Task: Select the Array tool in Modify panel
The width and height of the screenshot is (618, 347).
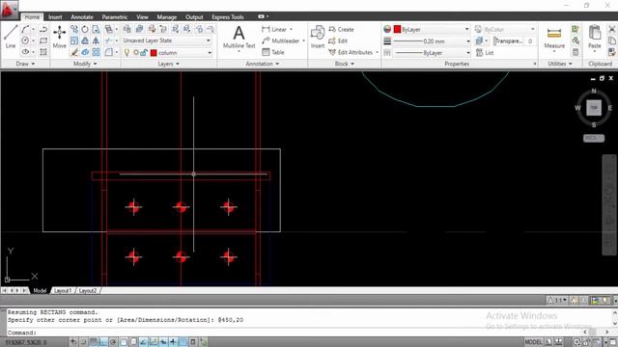Action: (x=96, y=52)
